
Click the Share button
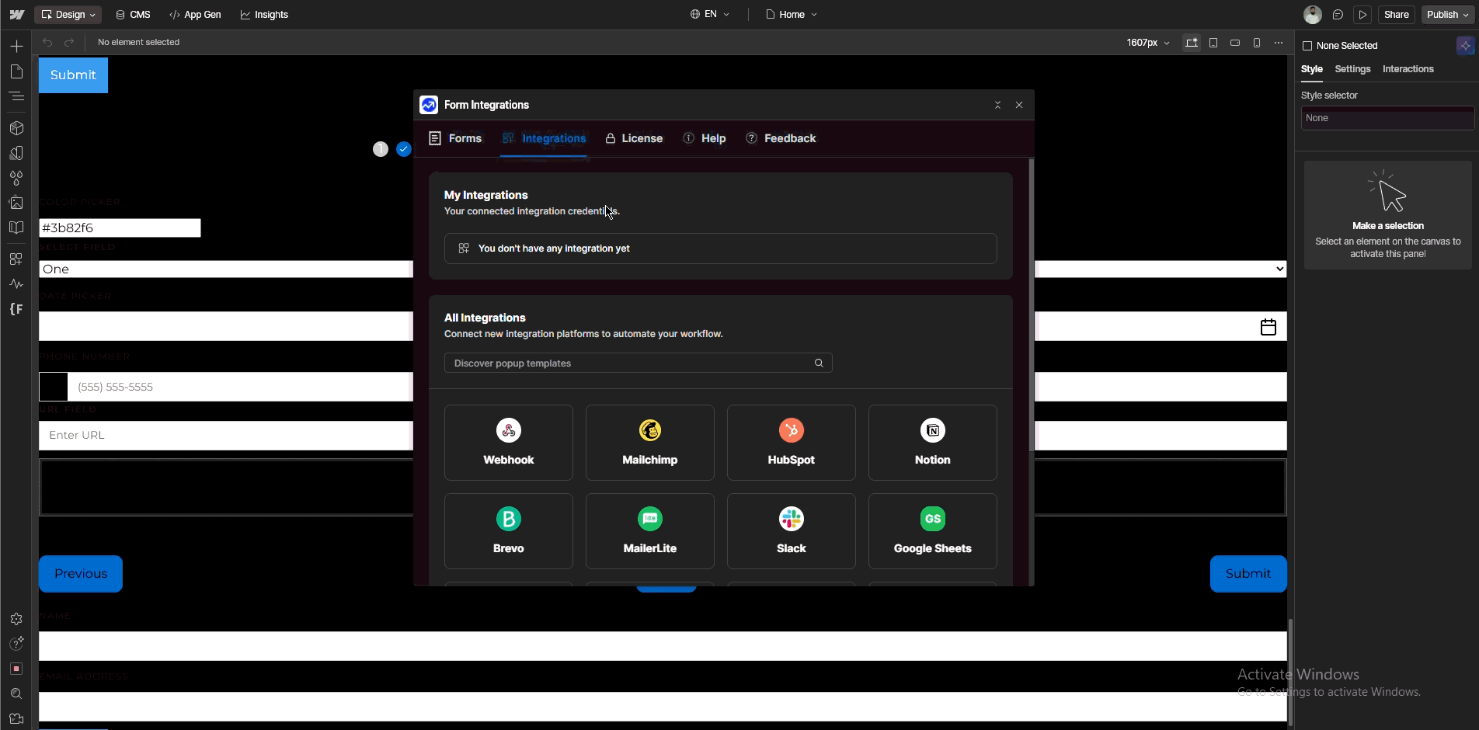[x=1396, y=15]
